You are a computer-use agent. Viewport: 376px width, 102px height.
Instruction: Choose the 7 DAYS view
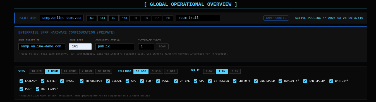pyautogui.click(x=87, y=71)
